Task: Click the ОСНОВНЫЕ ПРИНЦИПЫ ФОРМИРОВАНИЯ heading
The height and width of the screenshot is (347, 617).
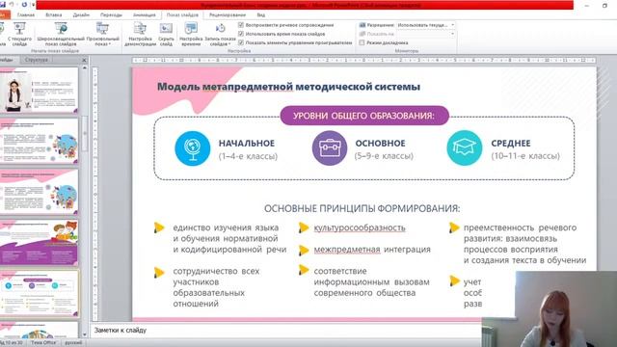Action: click(362, 208)
